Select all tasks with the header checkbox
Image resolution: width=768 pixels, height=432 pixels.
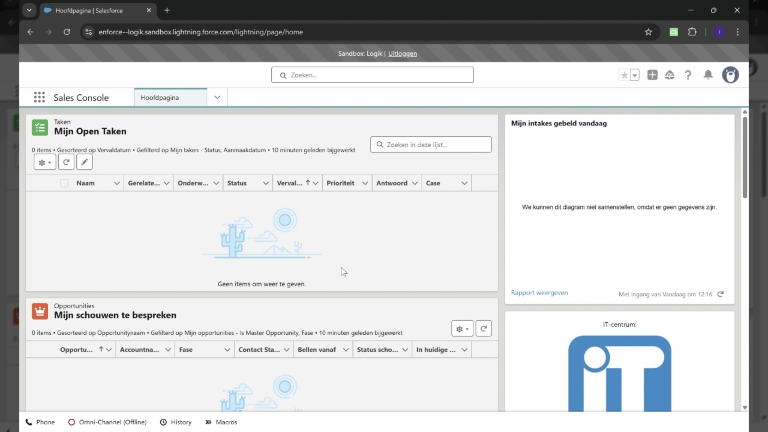[64, 183]
